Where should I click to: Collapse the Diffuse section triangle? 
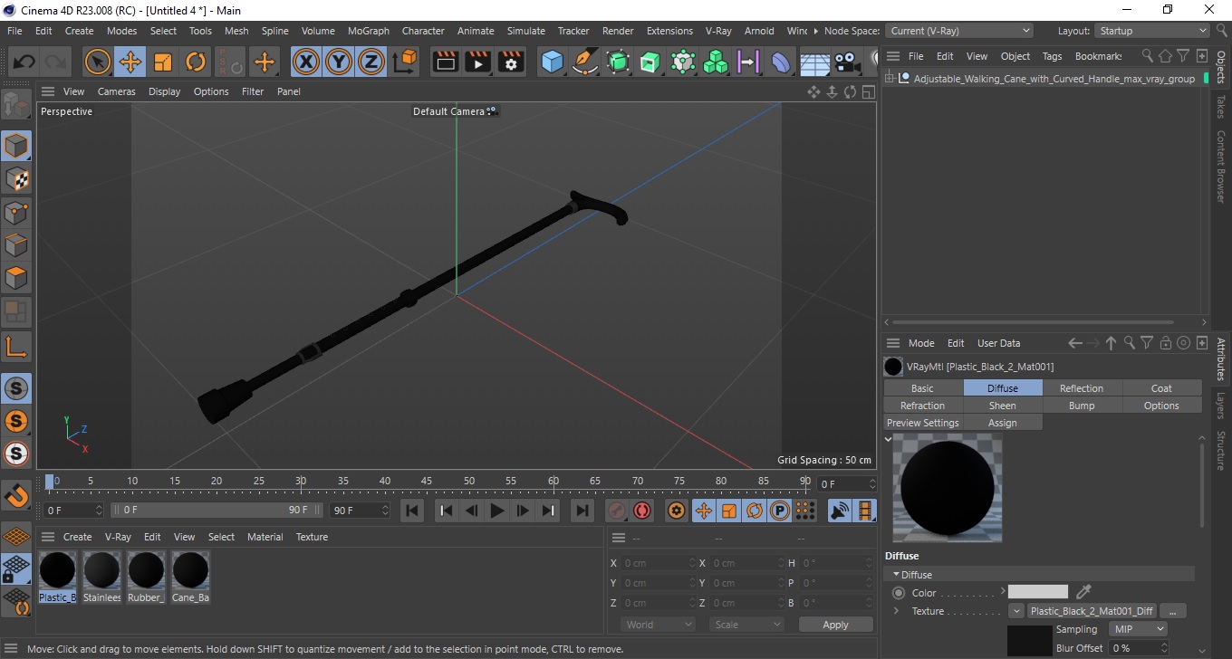point(896,575)
